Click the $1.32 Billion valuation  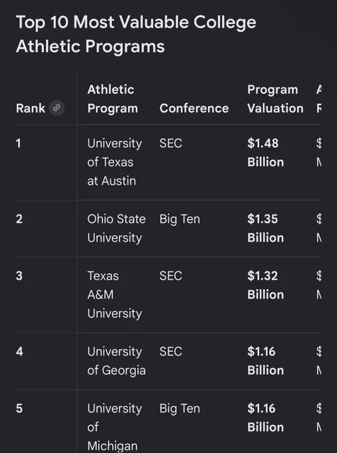click(x=265, y=285)
